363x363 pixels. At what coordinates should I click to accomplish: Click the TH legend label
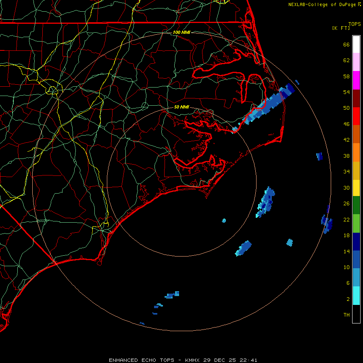(346, 315)
